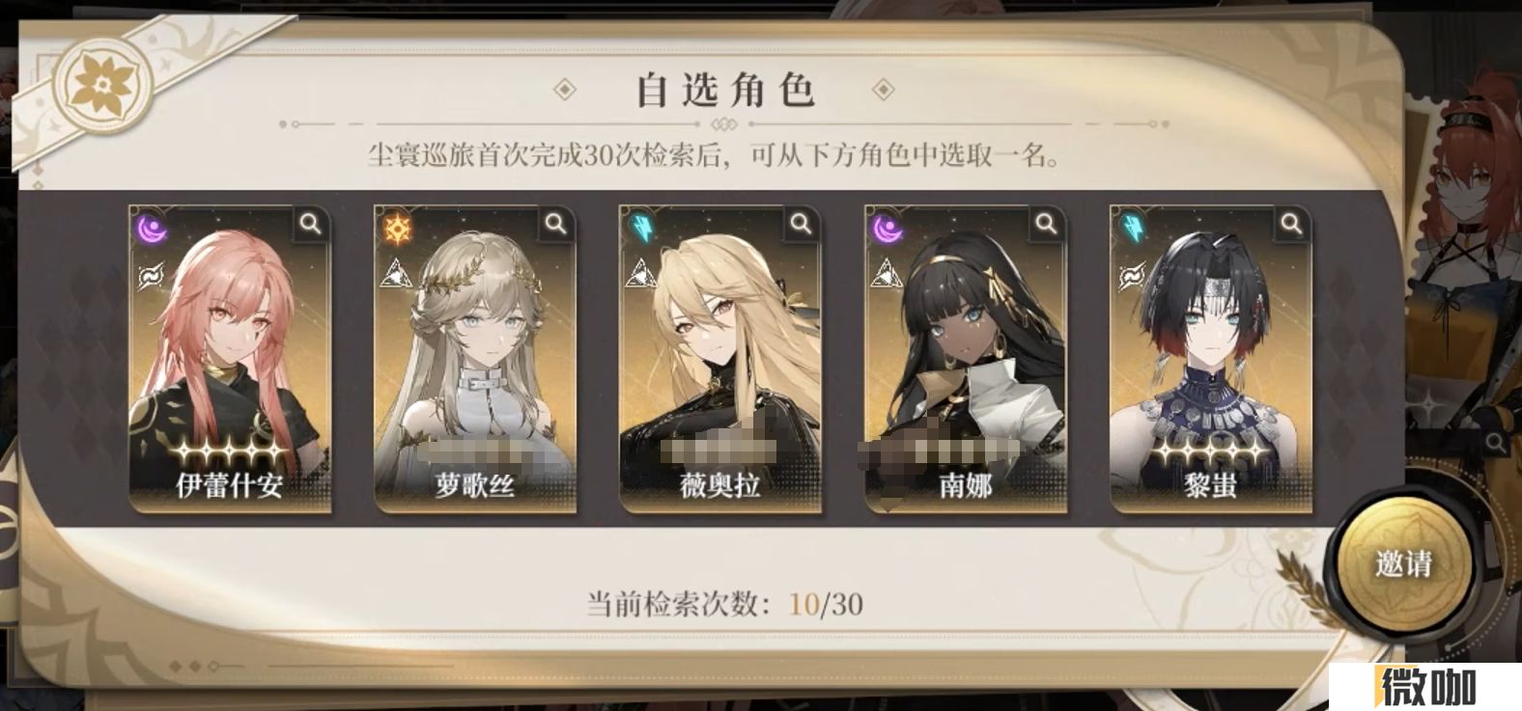The image size is (1522, 711).
Task: Open magnifier details on 萝歌丝 card
Action: [x=556, y=224]
